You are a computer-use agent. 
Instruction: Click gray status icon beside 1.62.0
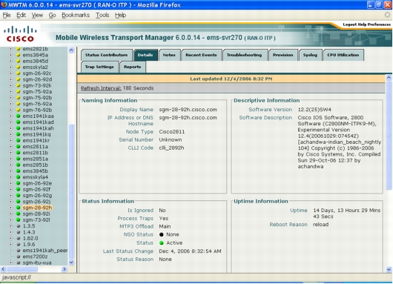click(18, 238)
